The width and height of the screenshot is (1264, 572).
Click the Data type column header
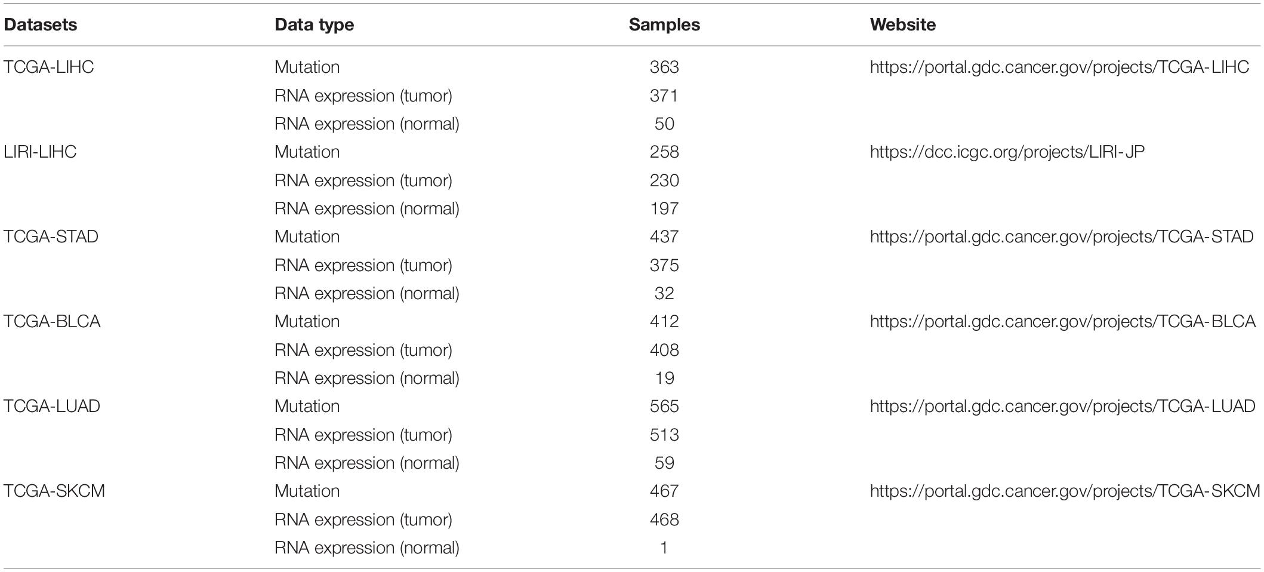pyautogui.click(x=315, y=24)
